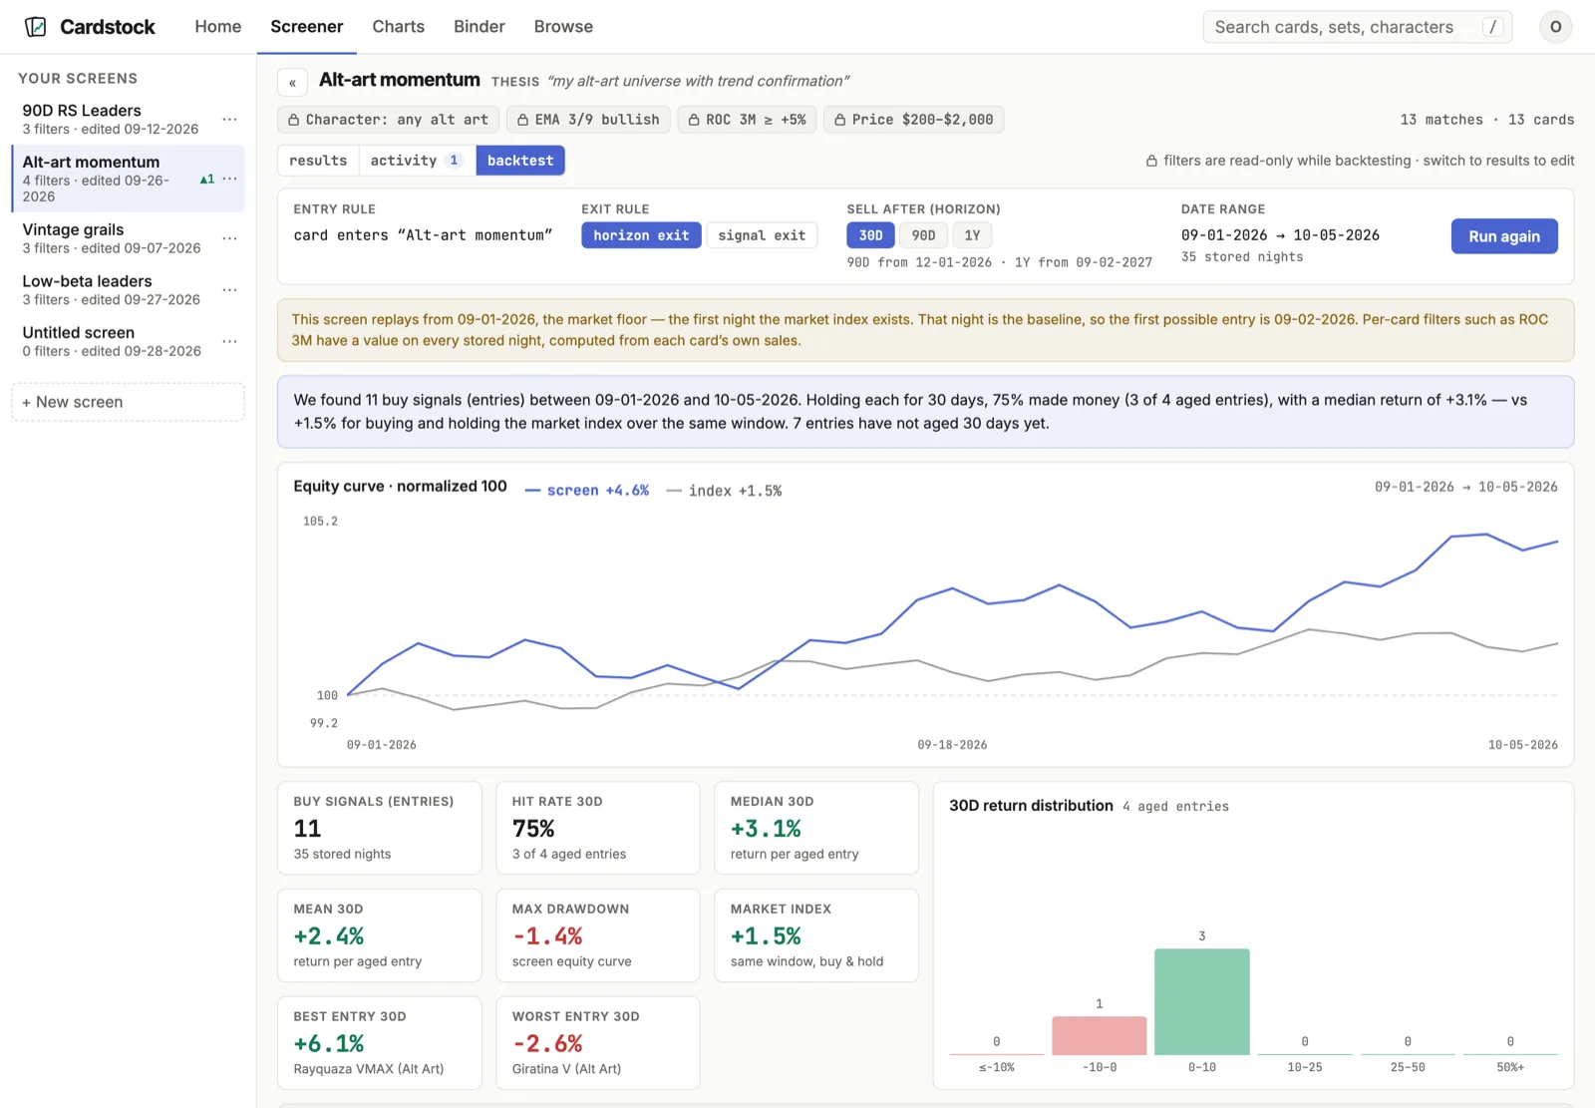Viewport: 1595px width, 1108px height.
Task: Collapse the sidebar with the « button
Action: pyautogui.click(x=292, y=83)
